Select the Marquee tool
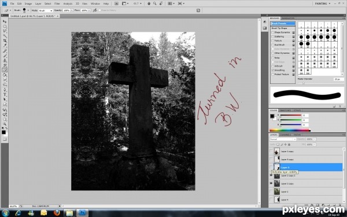 pyautogui.click(x=5, y=27)
